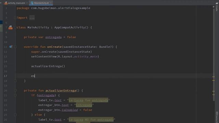Click label_tv on line 22
Screen dimensions: 219x123
[x=46, y=100]
